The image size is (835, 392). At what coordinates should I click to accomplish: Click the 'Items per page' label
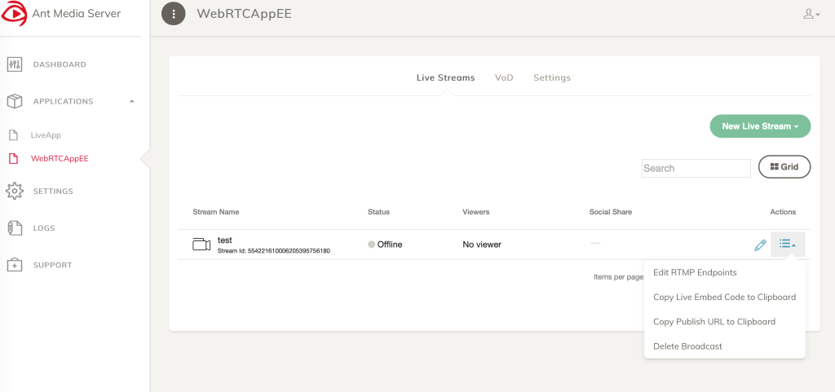619,277
